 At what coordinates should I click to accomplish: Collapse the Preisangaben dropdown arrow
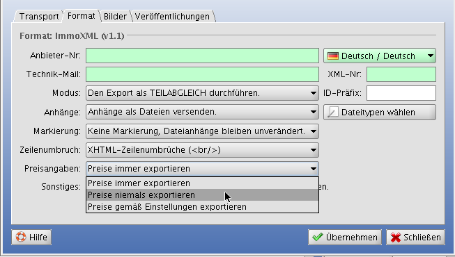click(313, 169)
